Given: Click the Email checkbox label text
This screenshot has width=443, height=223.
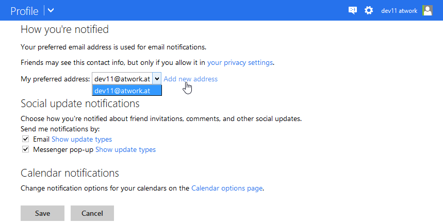Looking at the screenshot, I should 41,140.
